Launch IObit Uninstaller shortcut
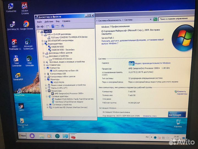 (x=29, y=61)
